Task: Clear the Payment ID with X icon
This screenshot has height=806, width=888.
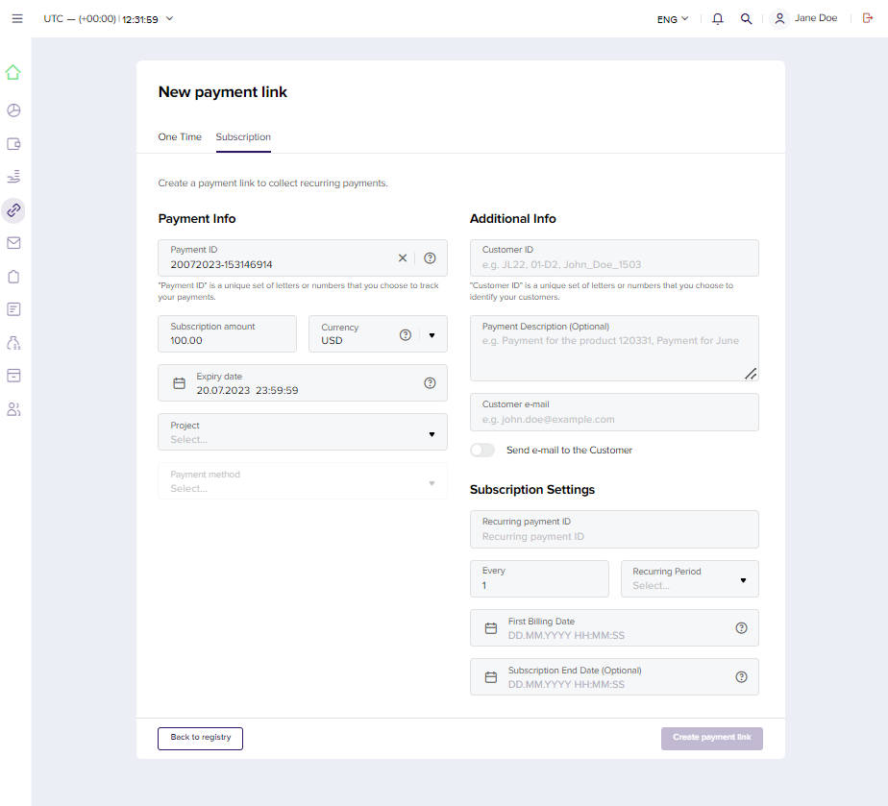Action: (x=403, y=257)
